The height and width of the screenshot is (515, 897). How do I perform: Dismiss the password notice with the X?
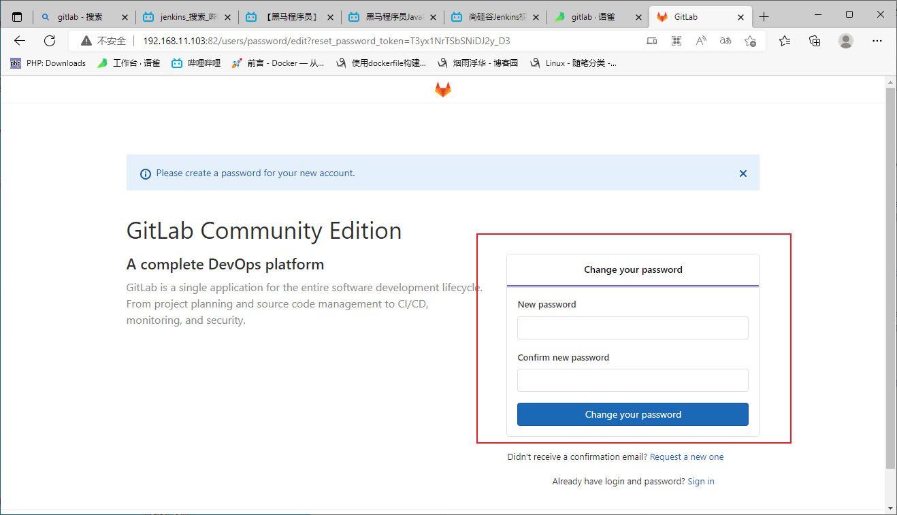[x=743, y=173]
